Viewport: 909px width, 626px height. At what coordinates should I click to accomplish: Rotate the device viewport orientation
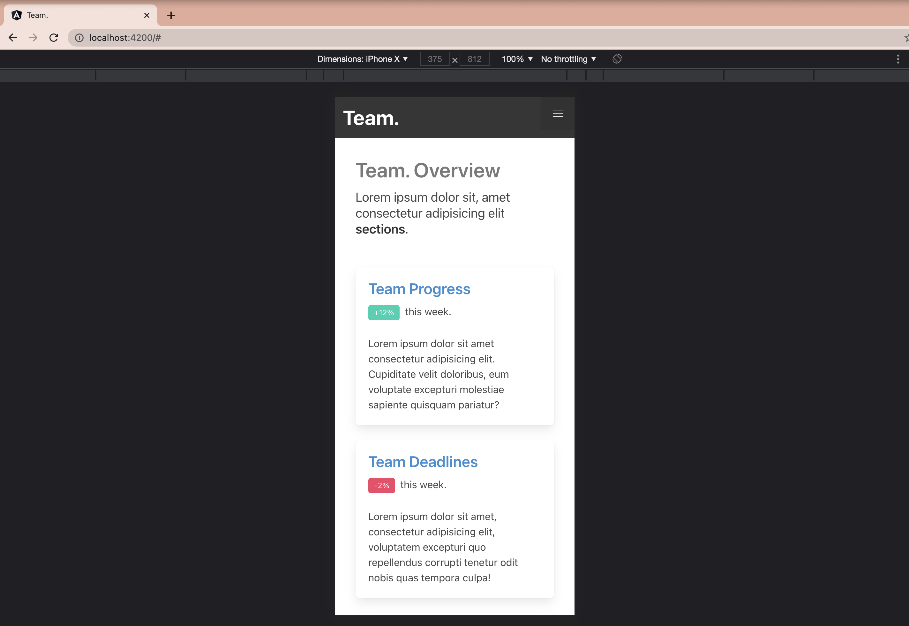point(617,59)
